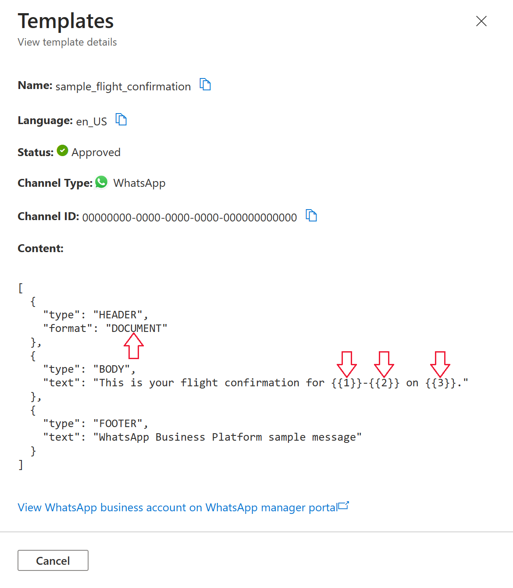Select the en_US language text
513x588 pixels.
point(91,121)
